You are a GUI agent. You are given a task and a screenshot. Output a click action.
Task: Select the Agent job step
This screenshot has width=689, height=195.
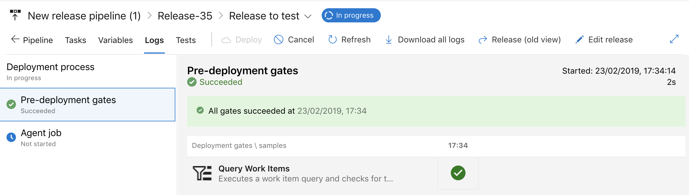point(88,138)
